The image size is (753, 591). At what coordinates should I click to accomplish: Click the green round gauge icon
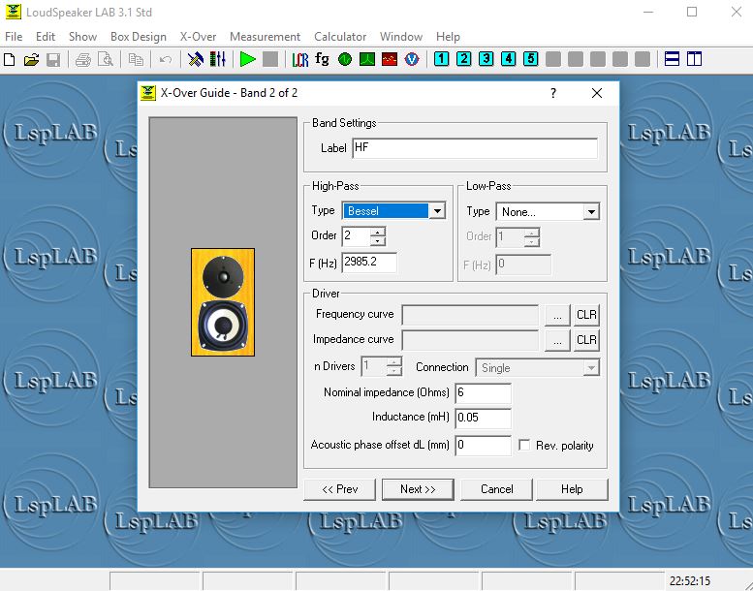click(345, 59)
